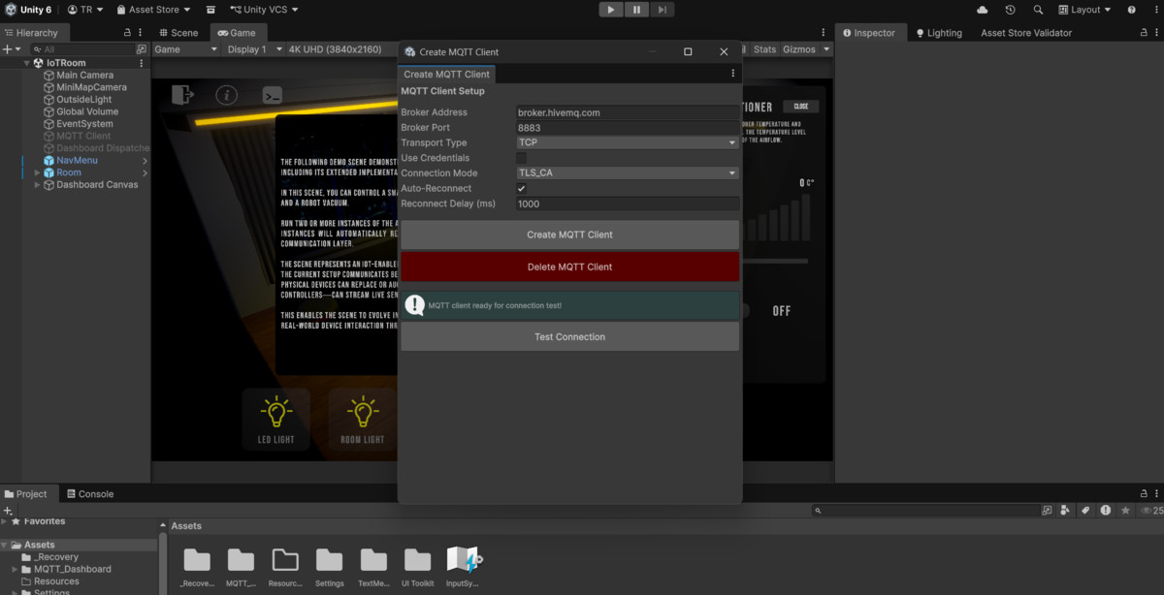Toggle Gizmos in the Game view
Viewport: 1164px width, 595px height.
tap(799, 49)
